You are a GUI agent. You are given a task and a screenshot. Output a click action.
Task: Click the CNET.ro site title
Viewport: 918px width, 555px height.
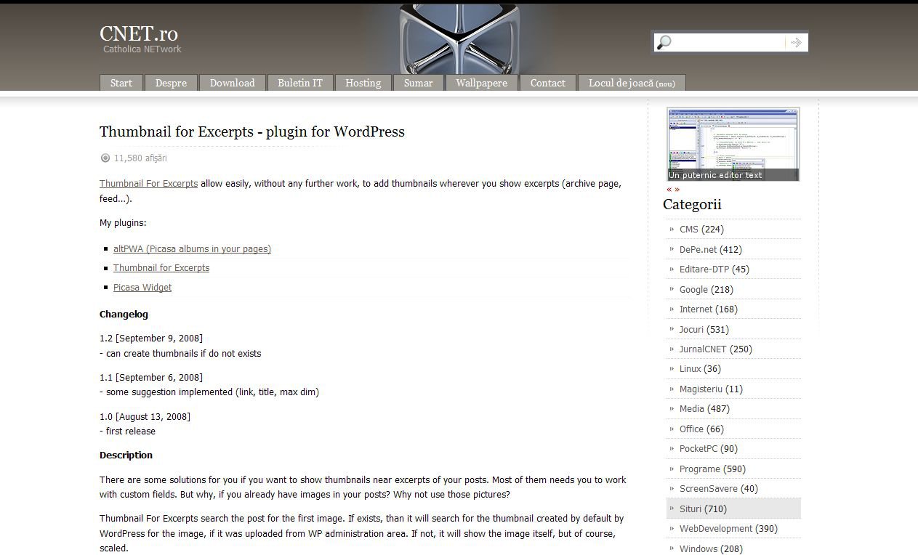[x=138, y=33]
